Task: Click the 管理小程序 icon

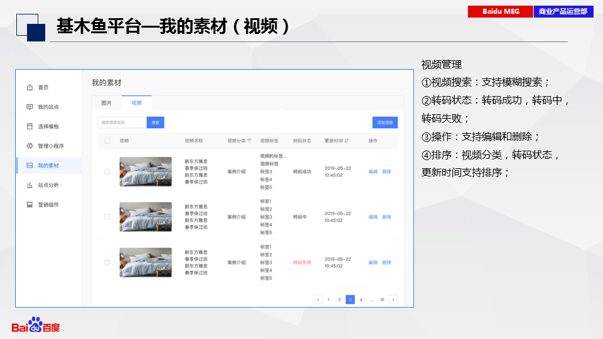Action: point(30,146)
